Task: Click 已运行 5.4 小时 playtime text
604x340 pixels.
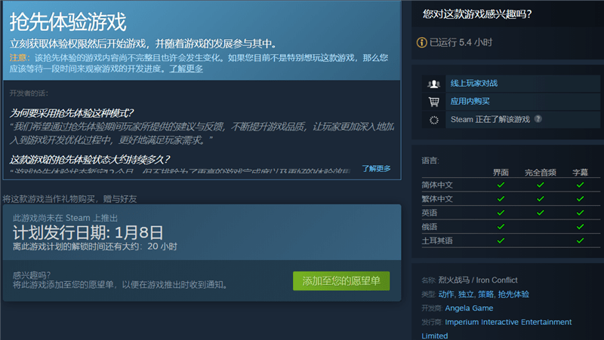Action: 461,42
